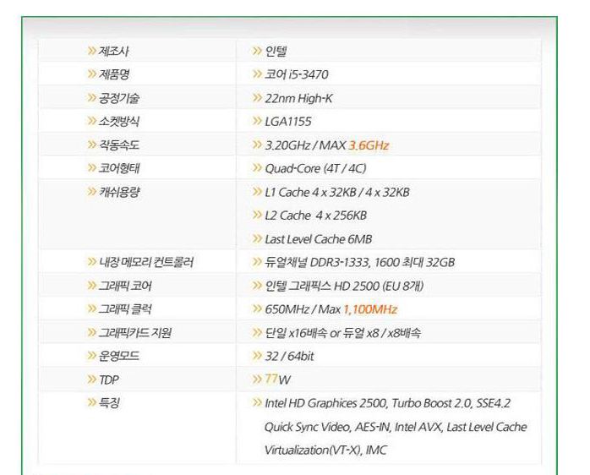Select 듀얼채널 DDR3-1333, 1600 최대 32GB
The height and width of the screenshot is (475, 590).
coord(360,262)
